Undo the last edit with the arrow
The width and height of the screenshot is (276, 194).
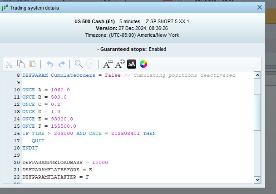coord(50,64)
